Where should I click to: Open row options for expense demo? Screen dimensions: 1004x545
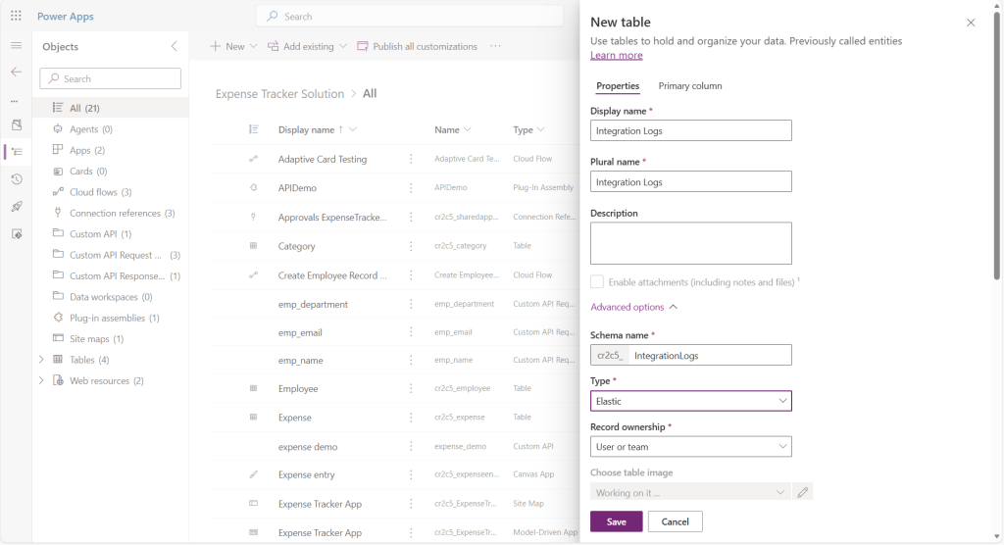pos(411,446)
